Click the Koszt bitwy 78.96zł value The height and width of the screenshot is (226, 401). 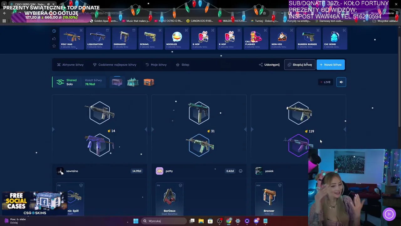pyautogui.click(x=90, y=84)
